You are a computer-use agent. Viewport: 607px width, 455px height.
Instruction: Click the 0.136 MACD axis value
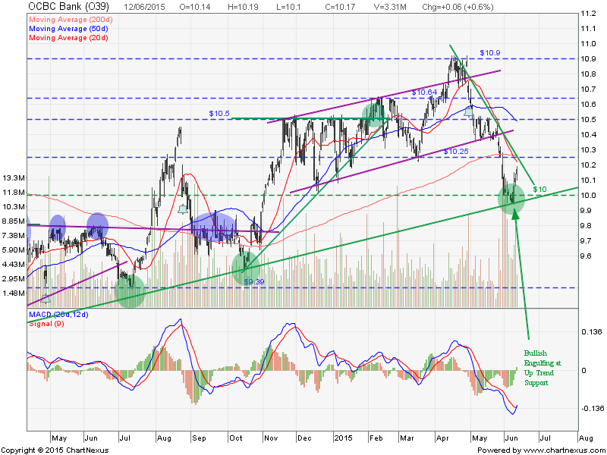[592, 331]
